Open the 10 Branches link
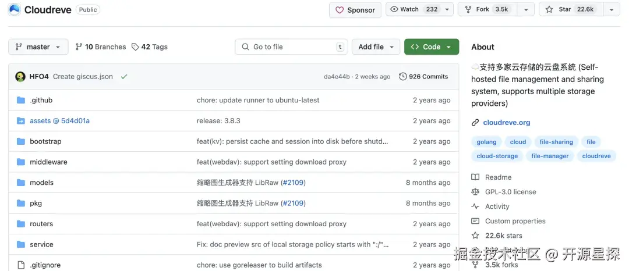Image resolution: width=629 pixels, height=271 pixels. pyautogui.click(x=101, y=47)
